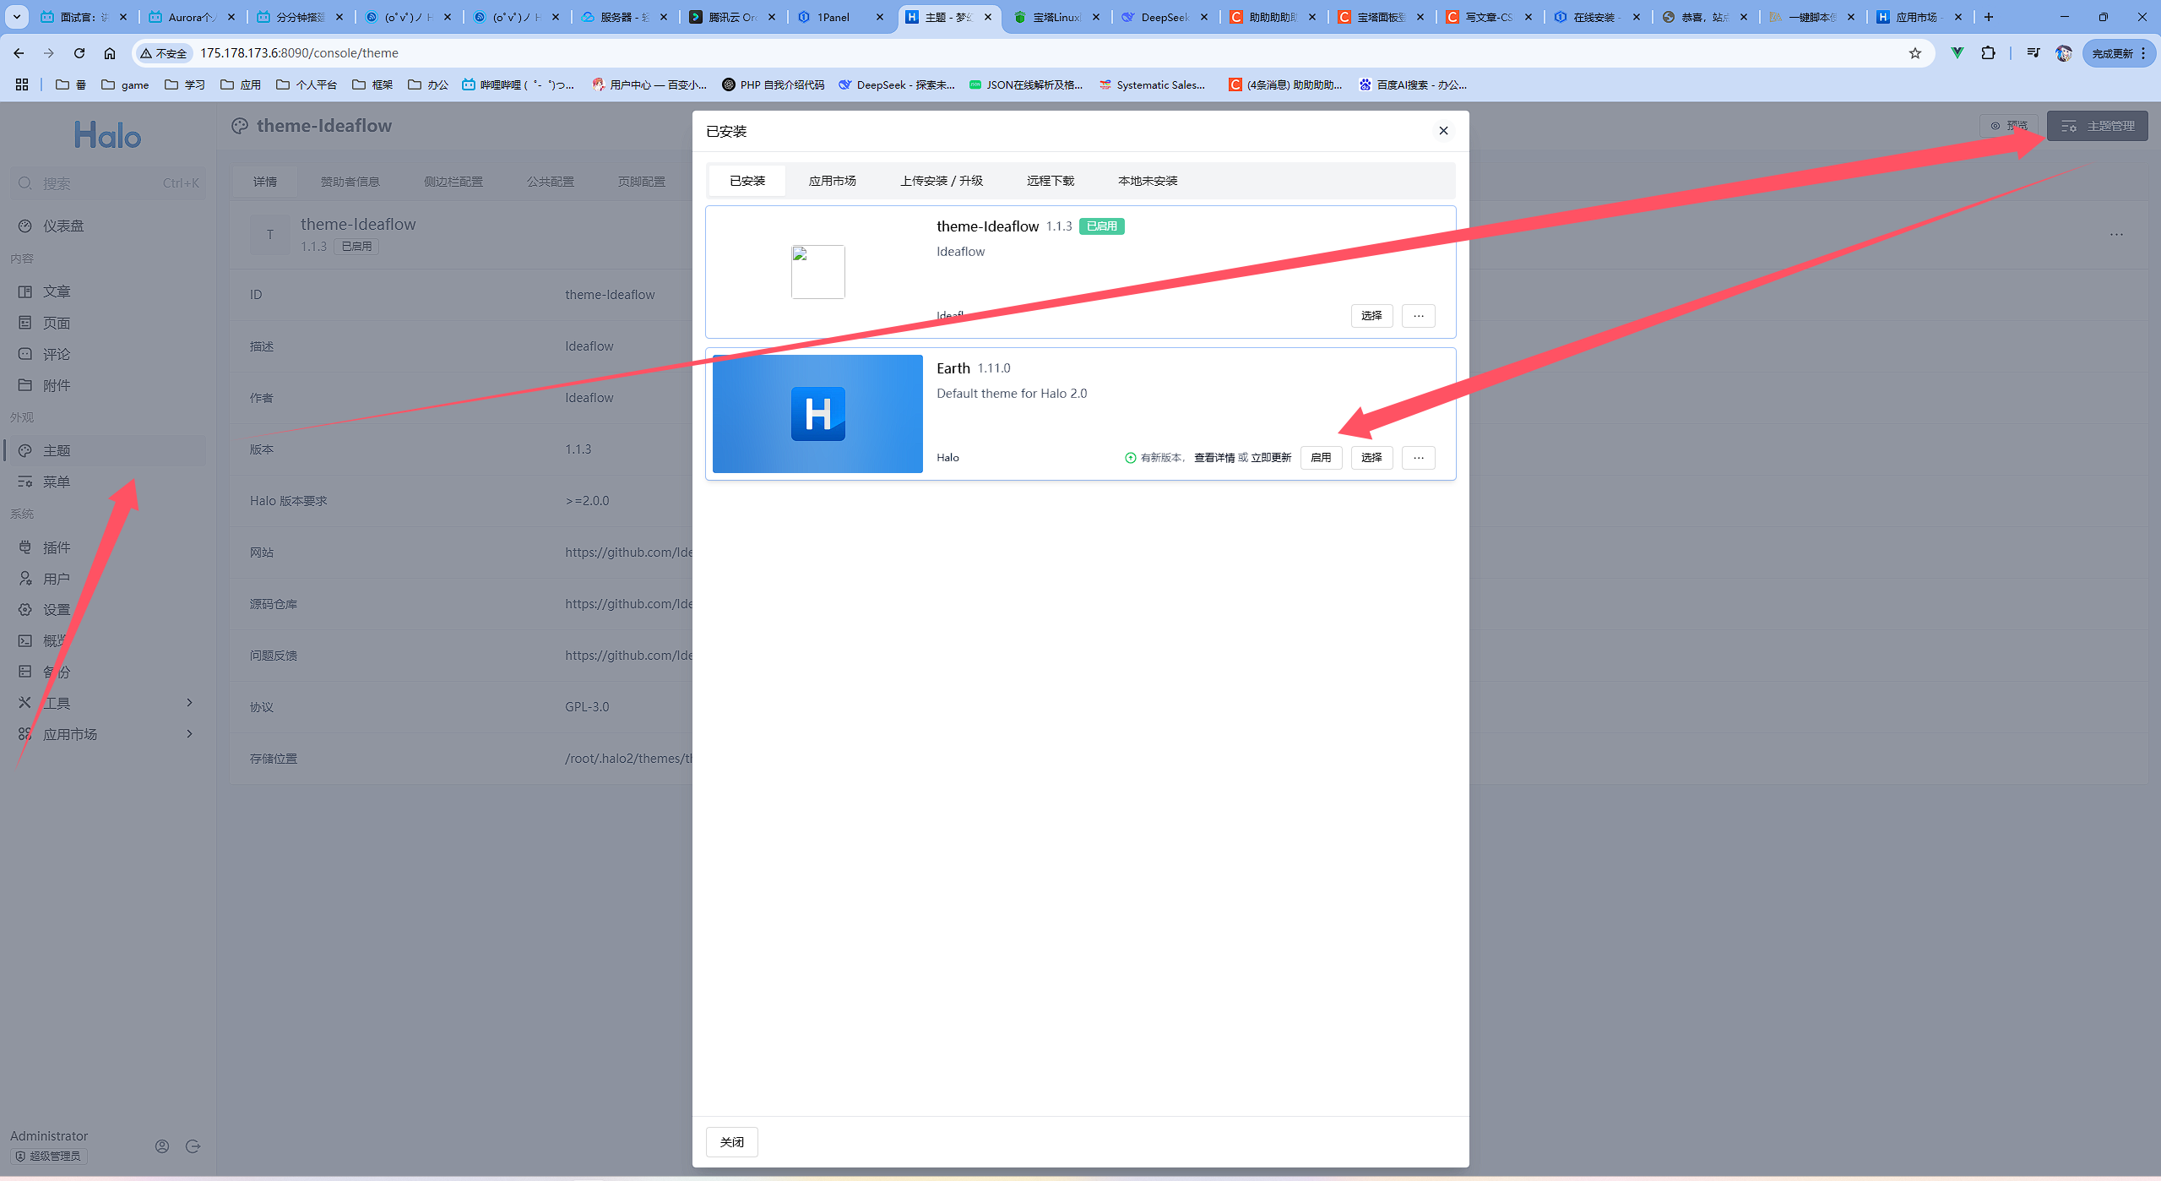
Task: Close the installed themes dialog with X
Action: (x=1443, y=131)
